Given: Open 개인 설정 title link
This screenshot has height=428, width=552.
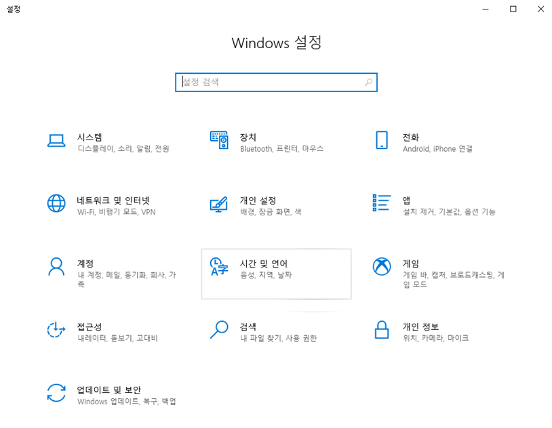Looking at the screenshot, I should point(258,200).
